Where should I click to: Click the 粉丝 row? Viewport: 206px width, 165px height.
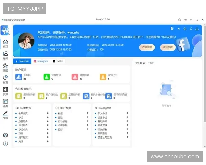click(x=32, y=133)
